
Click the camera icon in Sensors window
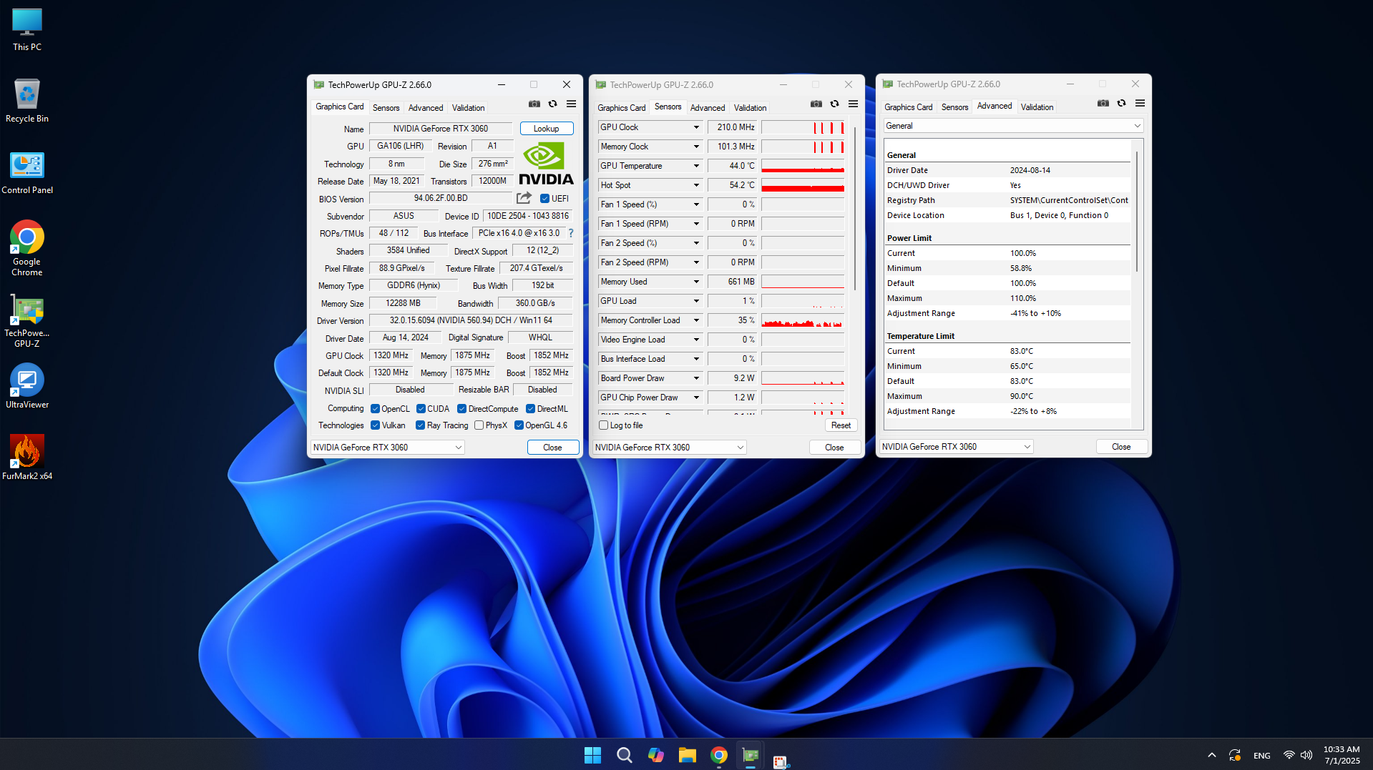(x=816, y=104)
